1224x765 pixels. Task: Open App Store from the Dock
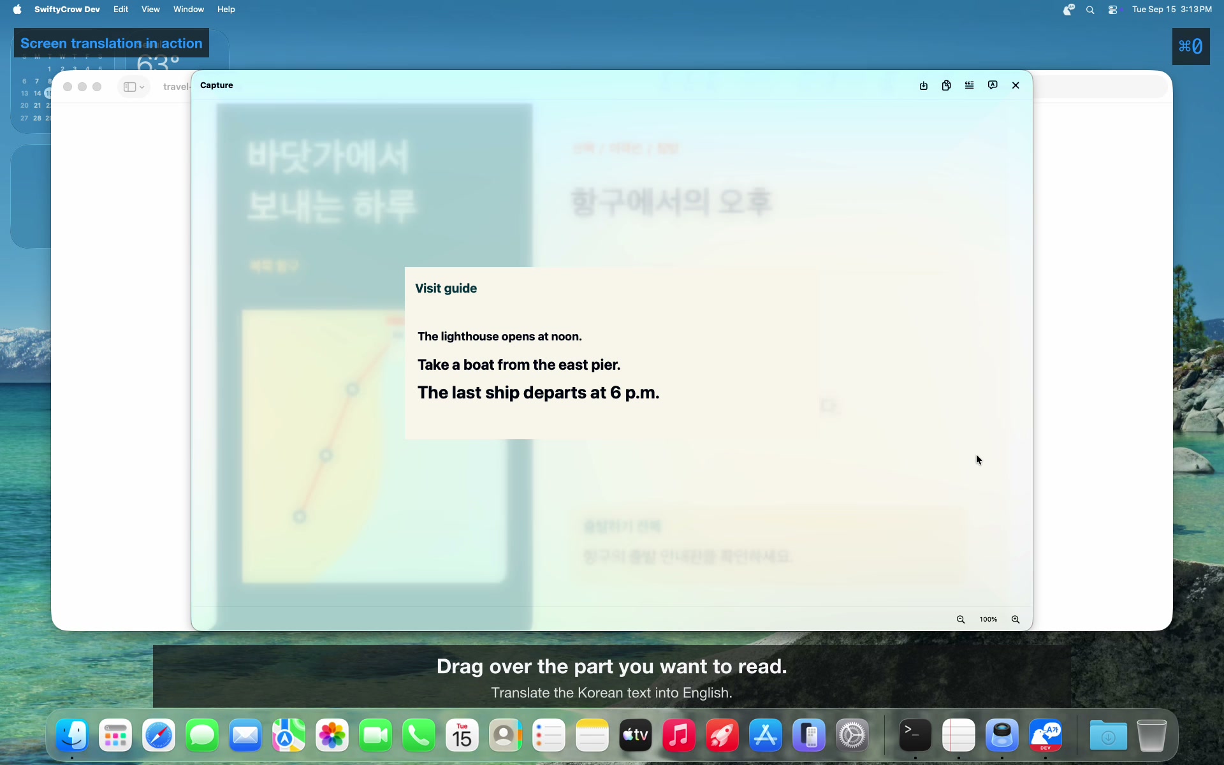[x=766, y=736]
